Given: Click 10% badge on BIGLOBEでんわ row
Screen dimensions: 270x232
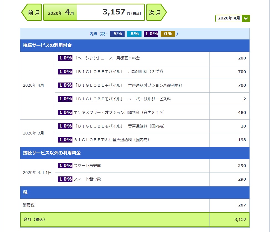Looking at the screenshot, I should [x=65, y=140].
